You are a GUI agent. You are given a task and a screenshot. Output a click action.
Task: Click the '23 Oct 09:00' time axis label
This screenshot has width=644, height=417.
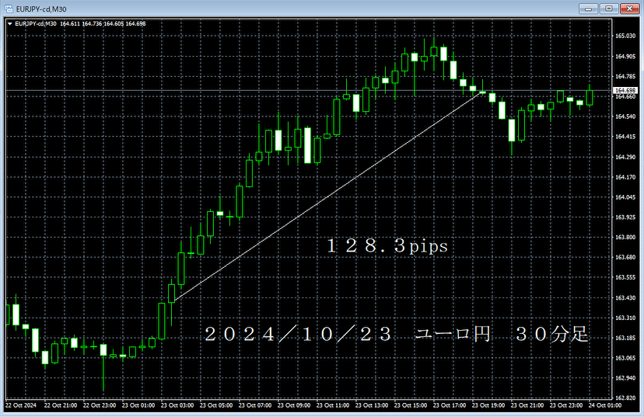(x=294, y=405)
